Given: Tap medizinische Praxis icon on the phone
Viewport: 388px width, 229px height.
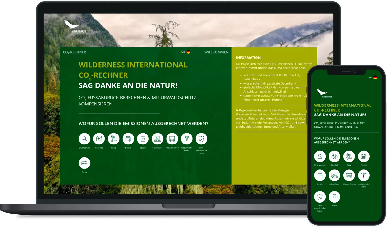Looking at the screenshot, I should coord(364,175).
